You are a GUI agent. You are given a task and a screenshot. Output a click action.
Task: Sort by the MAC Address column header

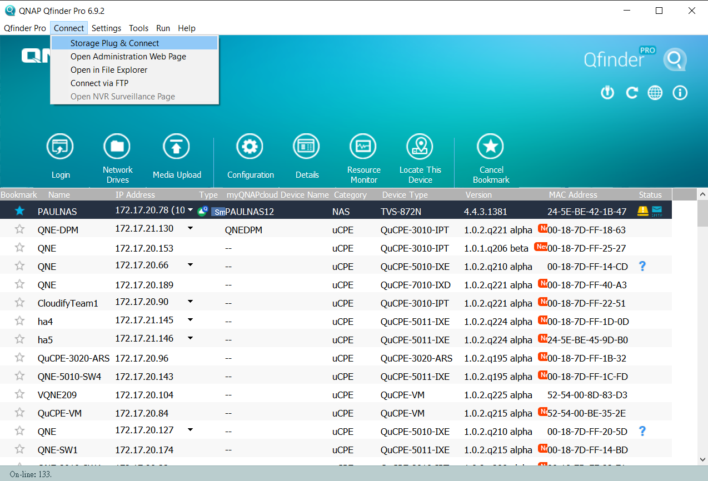point(573,194)
